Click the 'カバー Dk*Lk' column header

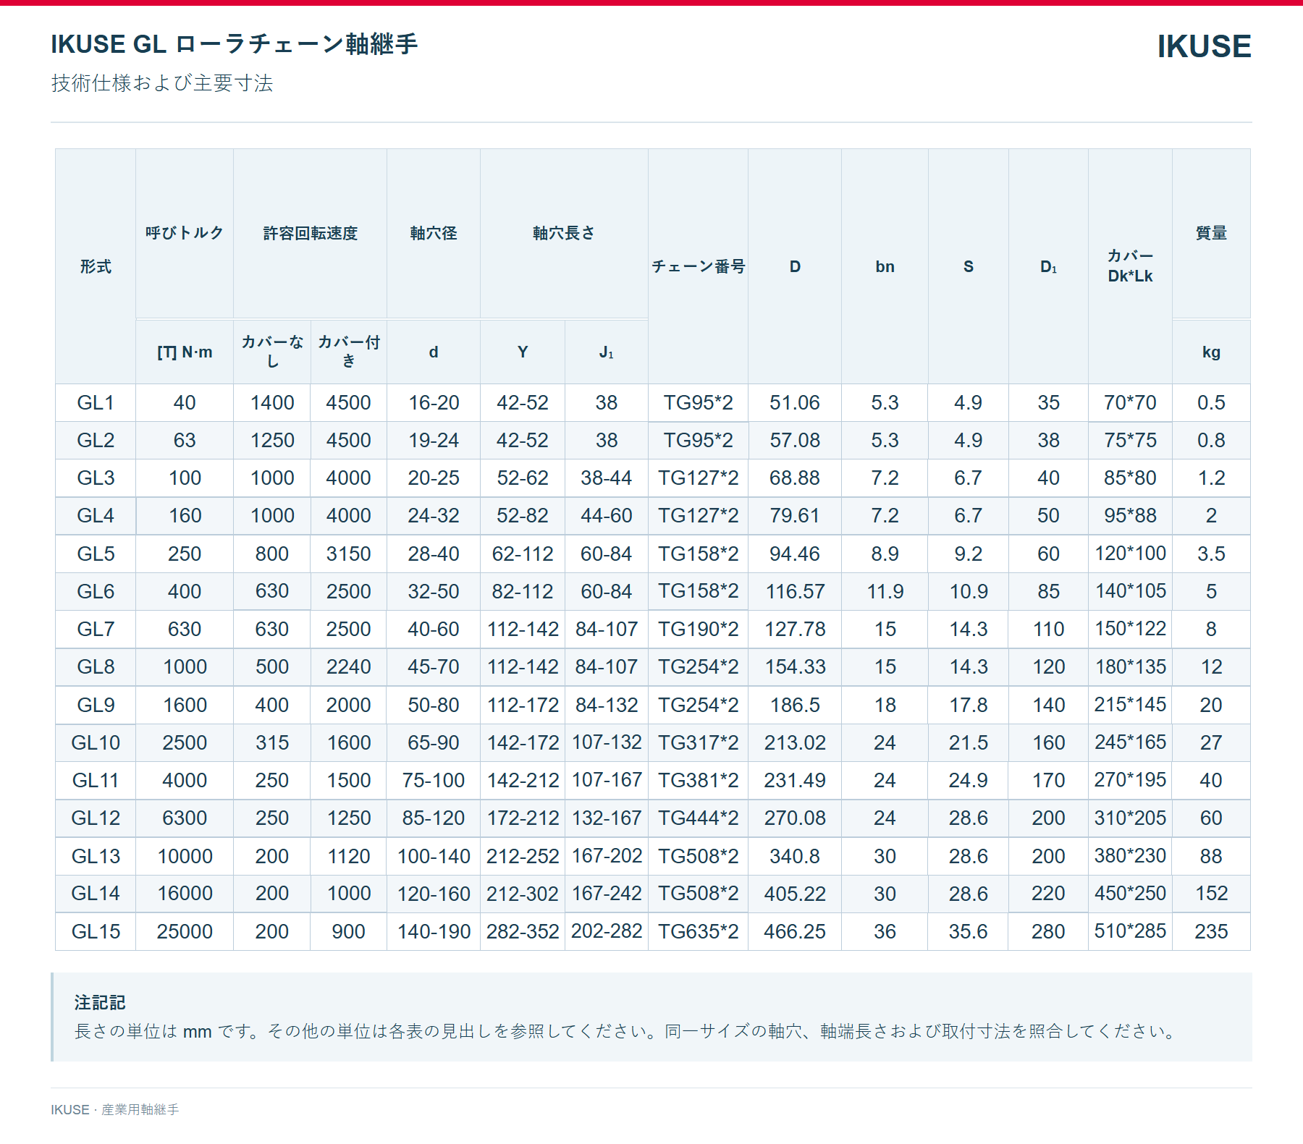click(1130, 266)
